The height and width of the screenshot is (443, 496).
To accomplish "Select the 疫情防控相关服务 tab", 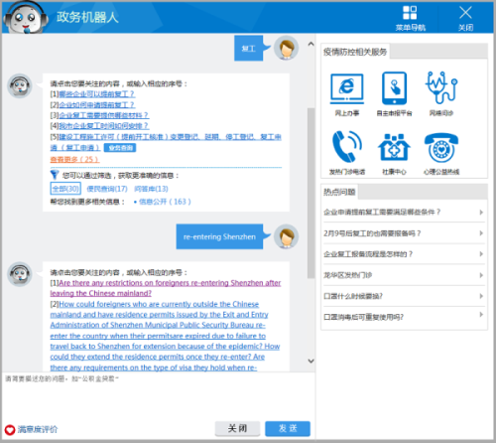I will point(355,52).
